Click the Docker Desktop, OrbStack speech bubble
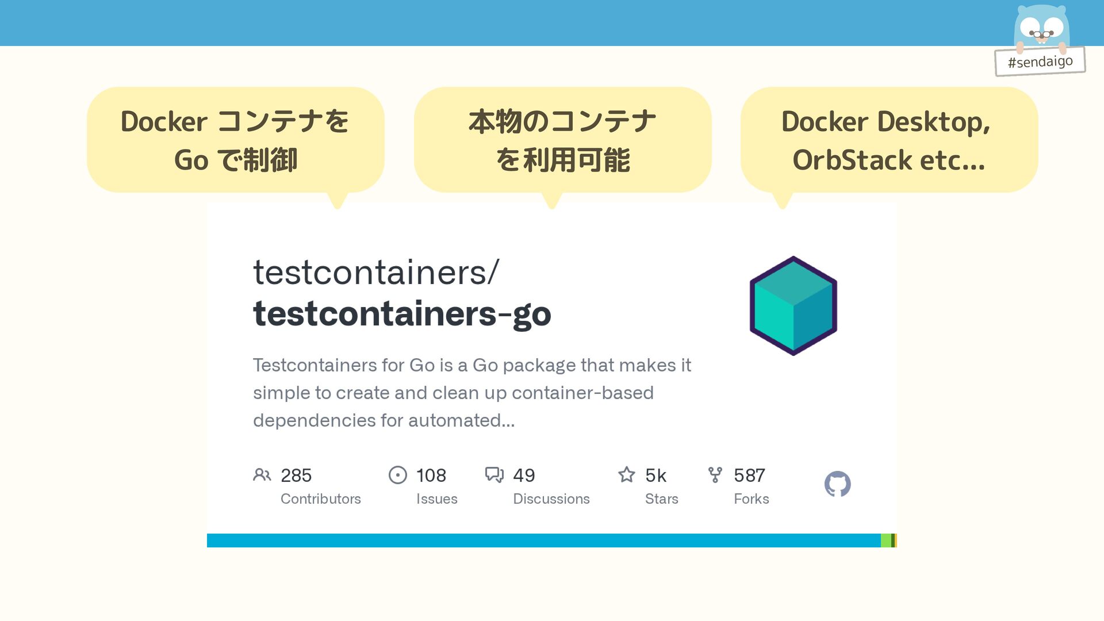Viewport: 1104px width, 621px height. coord(889,140)
